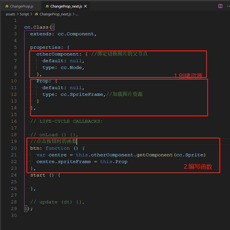The image size is (230, 230).
Task: Click 'var' keyword on line 21
Action: point(41,155)
